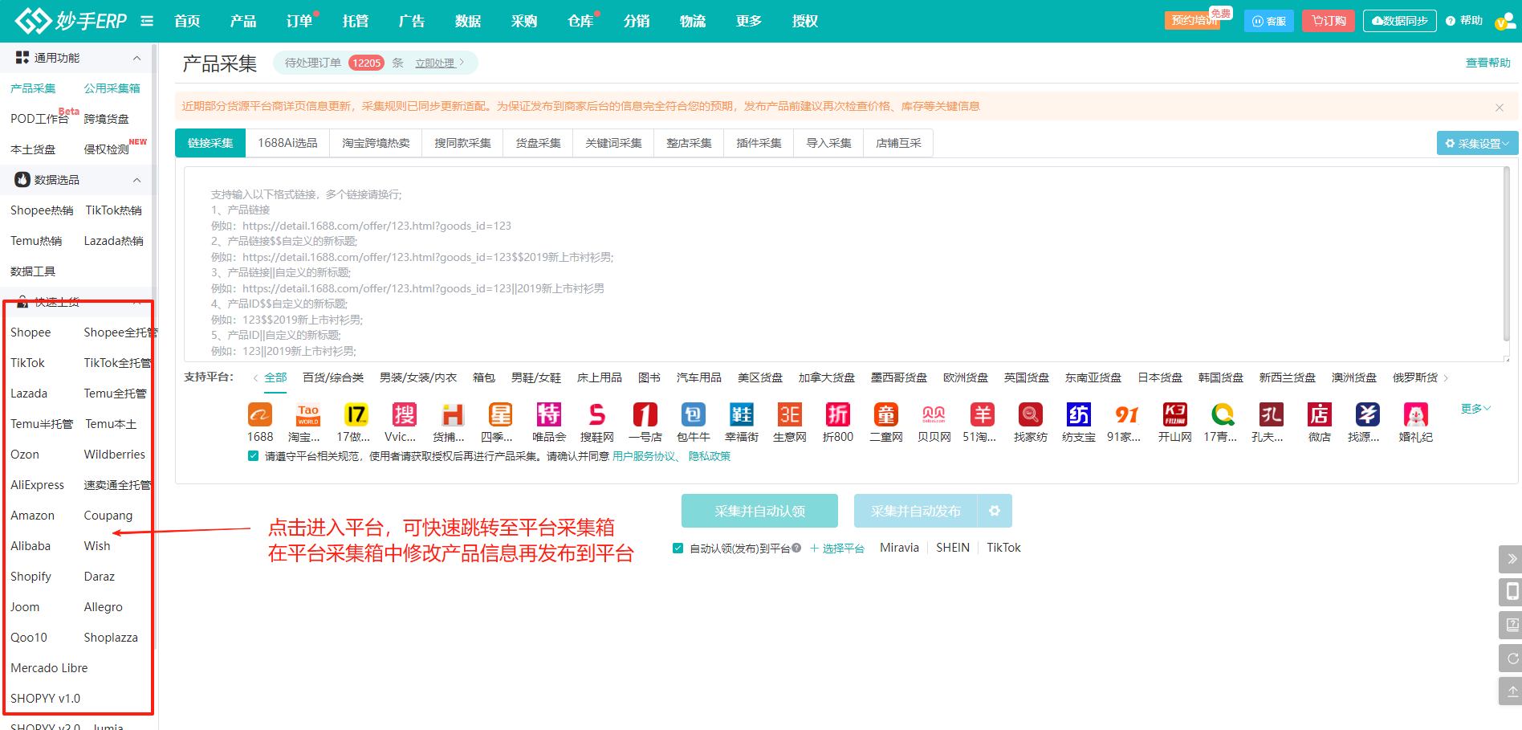
Task: Open the 关键词采集 tab
Action: pos(613,143)
